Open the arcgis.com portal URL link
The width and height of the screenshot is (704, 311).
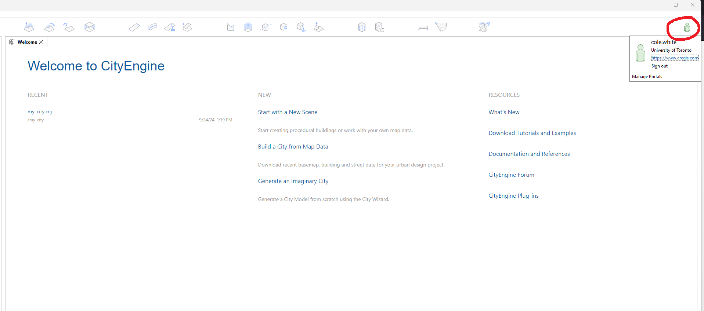click(x=675, y=58)
